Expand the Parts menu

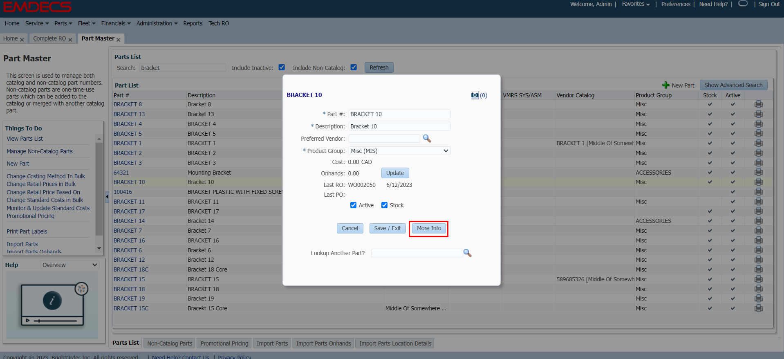coord(63,23)
